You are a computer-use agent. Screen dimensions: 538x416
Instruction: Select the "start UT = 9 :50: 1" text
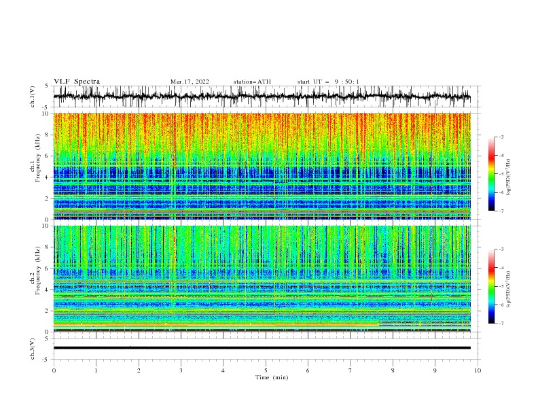[328, 82]
